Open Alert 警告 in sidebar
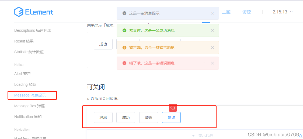Viewport: 303px width, 139px height. point(22,74)
